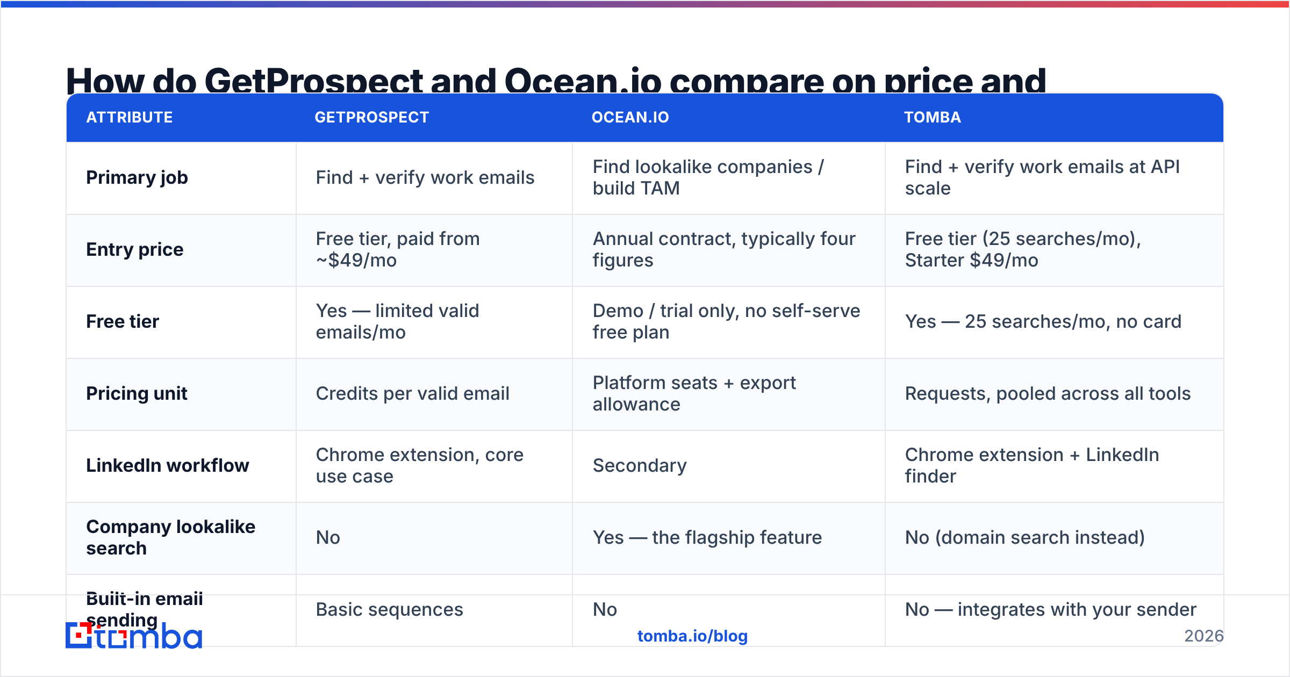Click the 'Primary job' row label
The height and width of the screenshot is (677, 1290).
[137, 178]
